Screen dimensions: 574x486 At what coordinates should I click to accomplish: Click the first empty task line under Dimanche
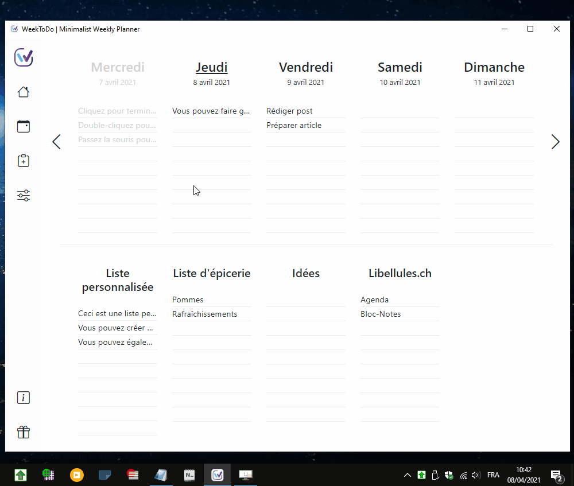coord(494,111)
